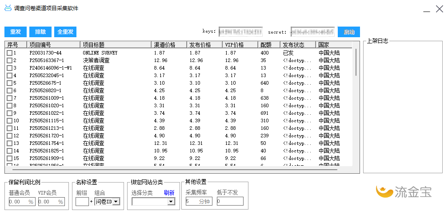Click project ID P2406146096-1-W1
Viewport: 448px width, 214px height.
coord(51,68)
